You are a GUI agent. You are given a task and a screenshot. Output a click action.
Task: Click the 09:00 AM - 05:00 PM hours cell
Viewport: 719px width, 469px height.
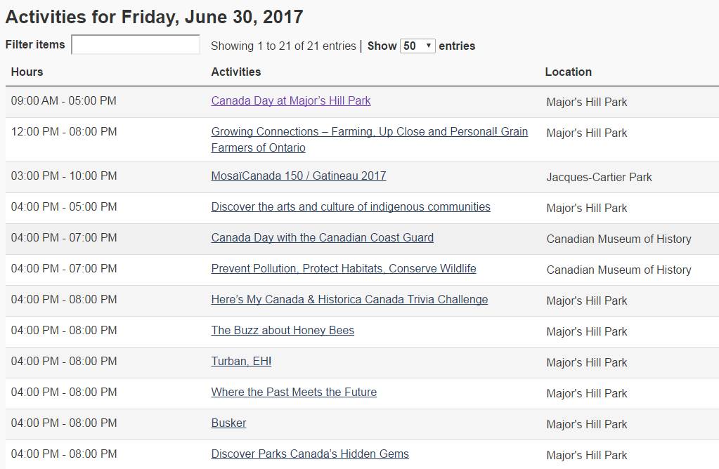(64, 101)
